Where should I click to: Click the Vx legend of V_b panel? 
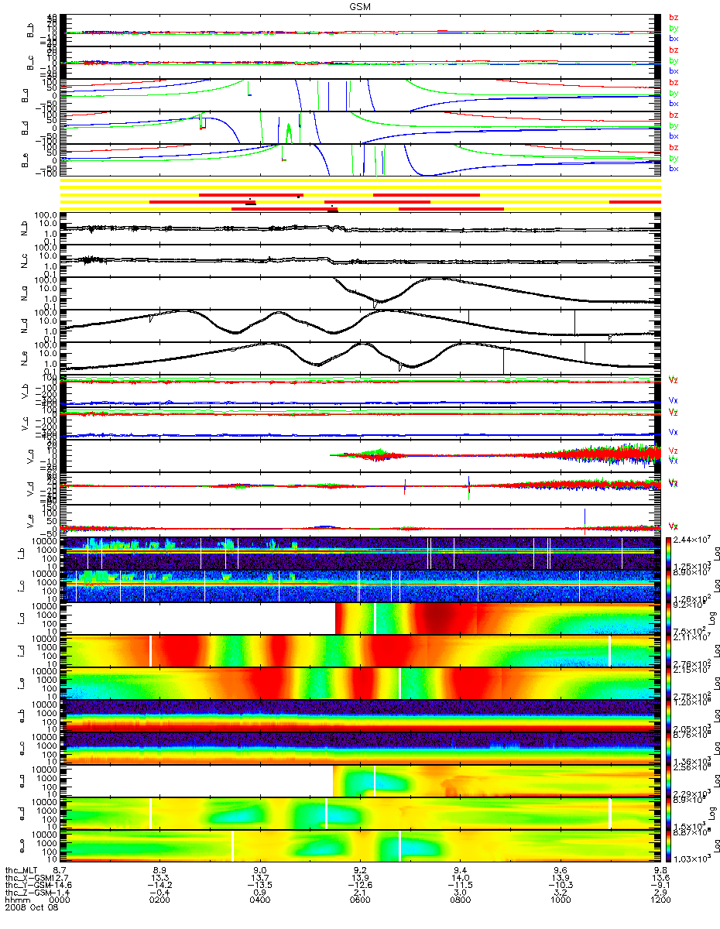tap(674, 400)
